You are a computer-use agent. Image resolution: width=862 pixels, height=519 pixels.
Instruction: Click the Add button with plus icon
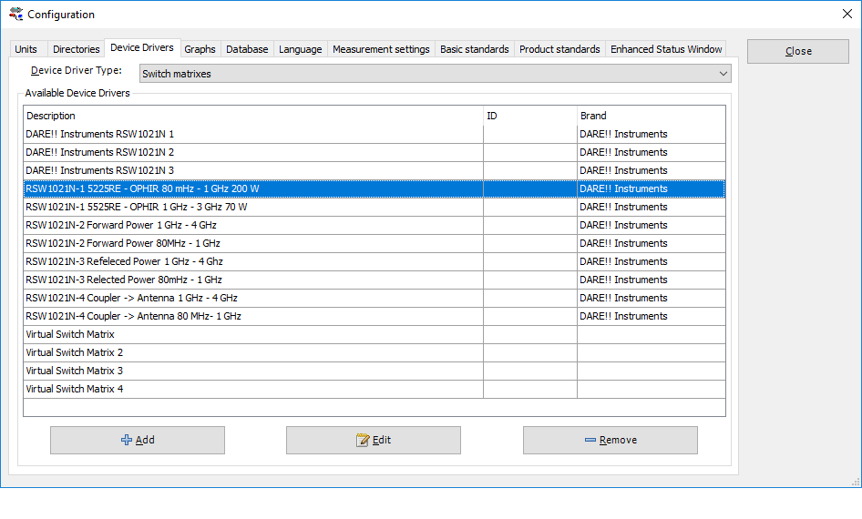coord(137,440)
